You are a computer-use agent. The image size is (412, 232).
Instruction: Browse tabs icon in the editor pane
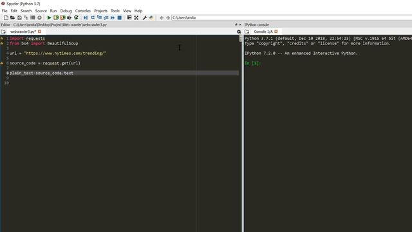point(3,32)
